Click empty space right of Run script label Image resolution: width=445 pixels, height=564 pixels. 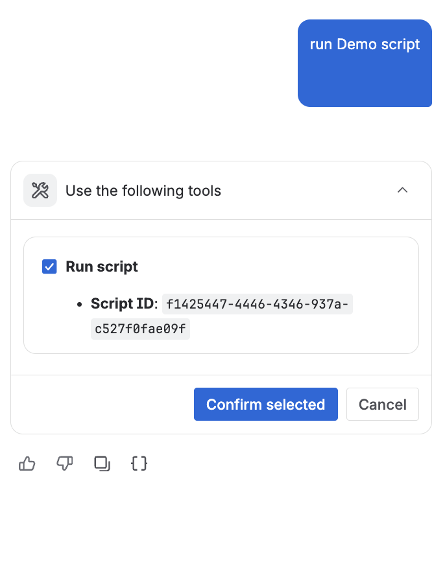coord(272,266)
